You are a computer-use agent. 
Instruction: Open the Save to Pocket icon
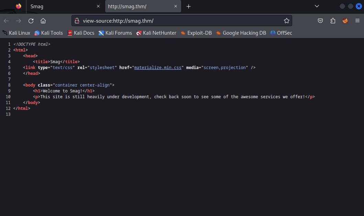click(x=320, y=21)
